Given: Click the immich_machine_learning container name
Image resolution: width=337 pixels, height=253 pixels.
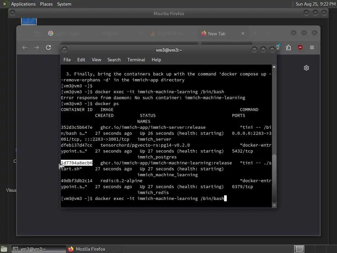Looking at the screenshot, I should [x=168, y=175].
